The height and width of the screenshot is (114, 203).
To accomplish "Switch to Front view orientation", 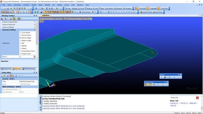I will [81, 9].
